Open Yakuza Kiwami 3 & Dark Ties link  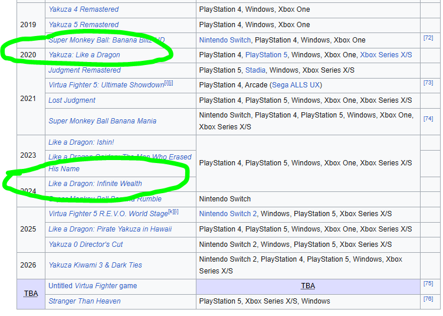point(95,265)
